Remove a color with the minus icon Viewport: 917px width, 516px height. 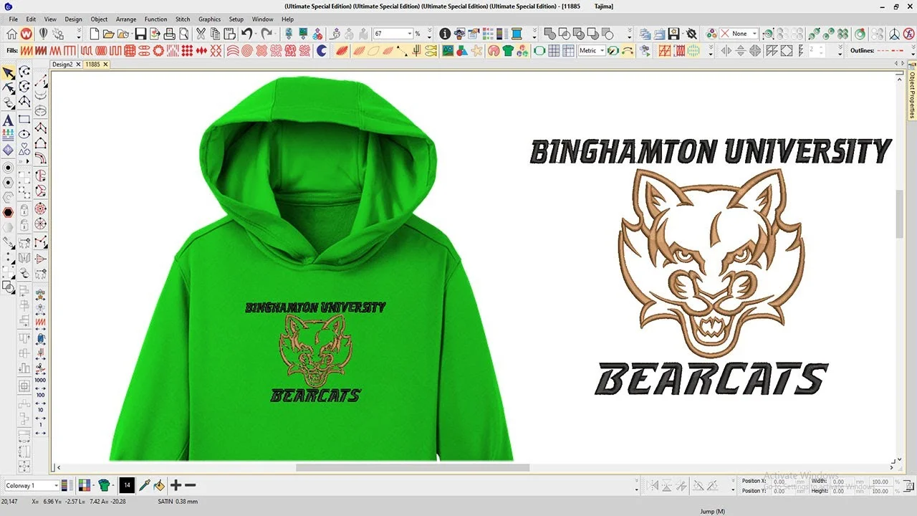pyautogui.click(x=190, y=485)
